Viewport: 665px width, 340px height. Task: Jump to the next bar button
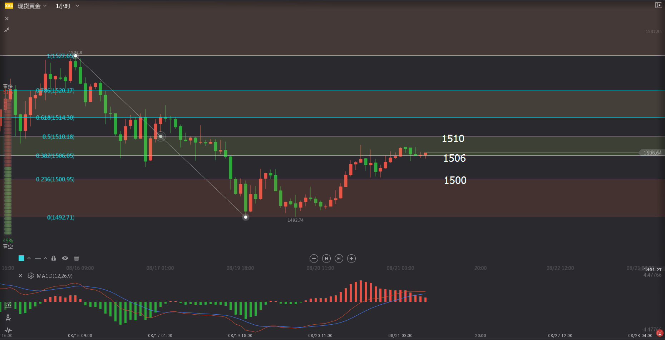click(x=339, y=259)
